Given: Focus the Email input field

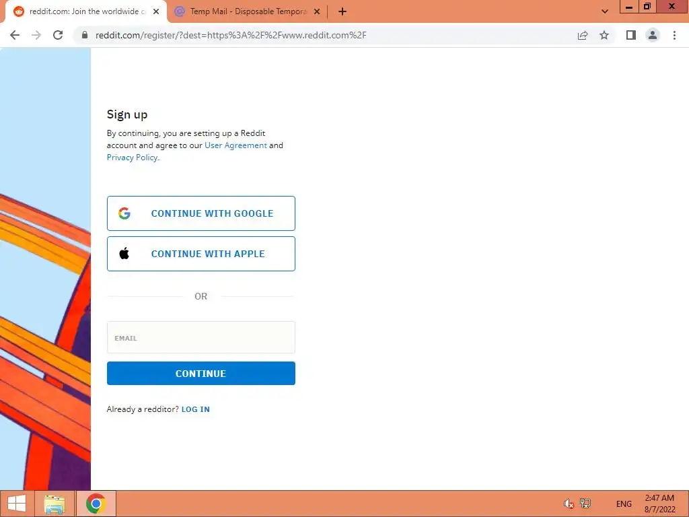Looking at the screenshot, I should pos(201,337).
